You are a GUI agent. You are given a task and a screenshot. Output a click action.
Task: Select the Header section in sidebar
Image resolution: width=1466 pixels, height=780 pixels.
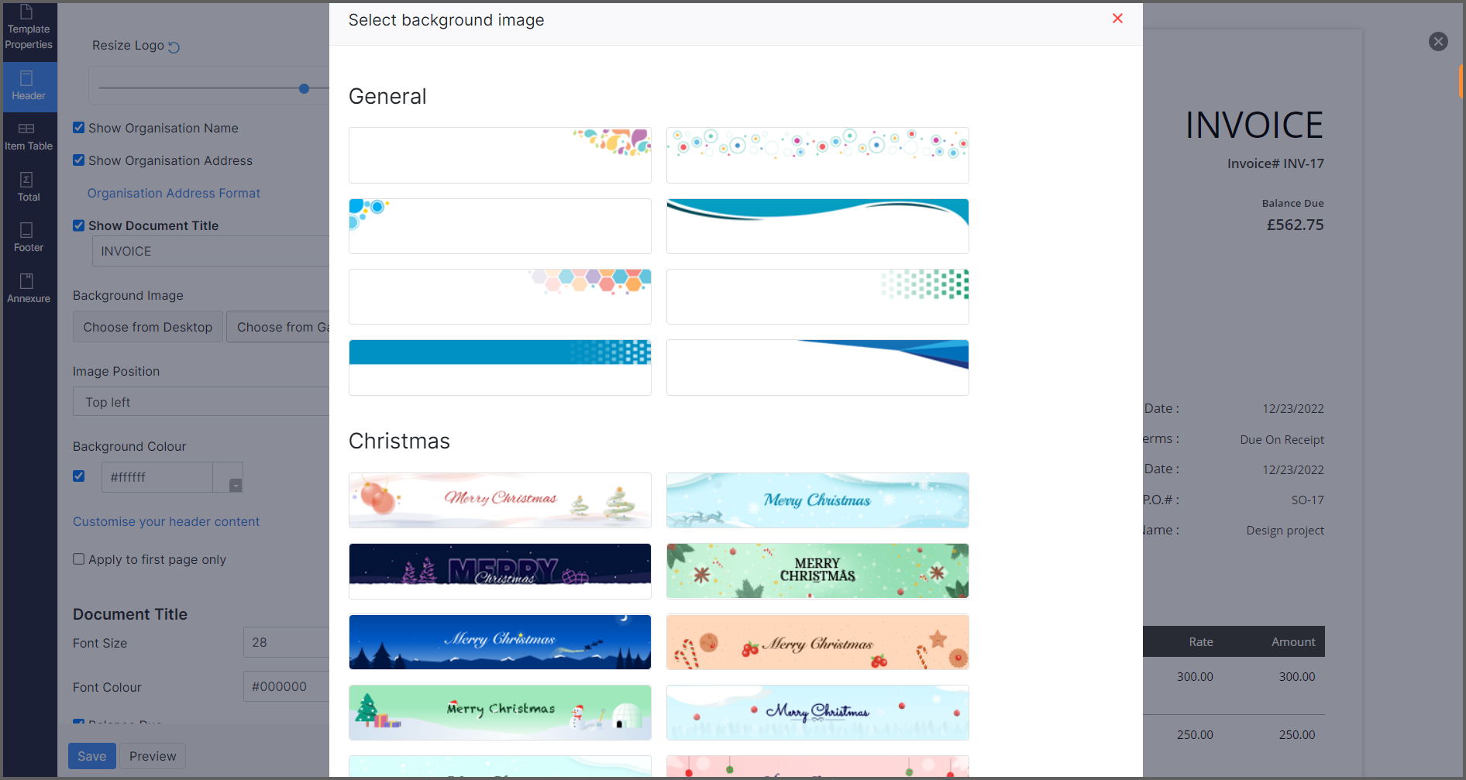pos(29,86)
